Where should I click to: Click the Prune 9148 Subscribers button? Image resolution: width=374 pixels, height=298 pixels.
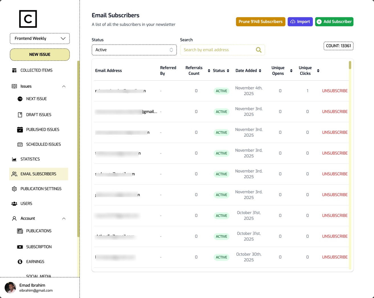click(260, 21)
